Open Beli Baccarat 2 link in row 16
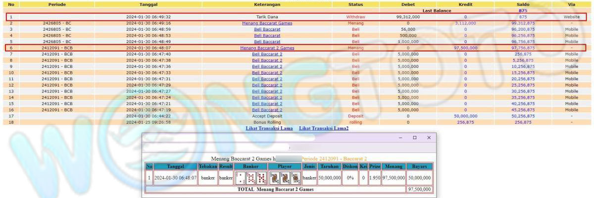The image size is (594, 198). [267, 110]
